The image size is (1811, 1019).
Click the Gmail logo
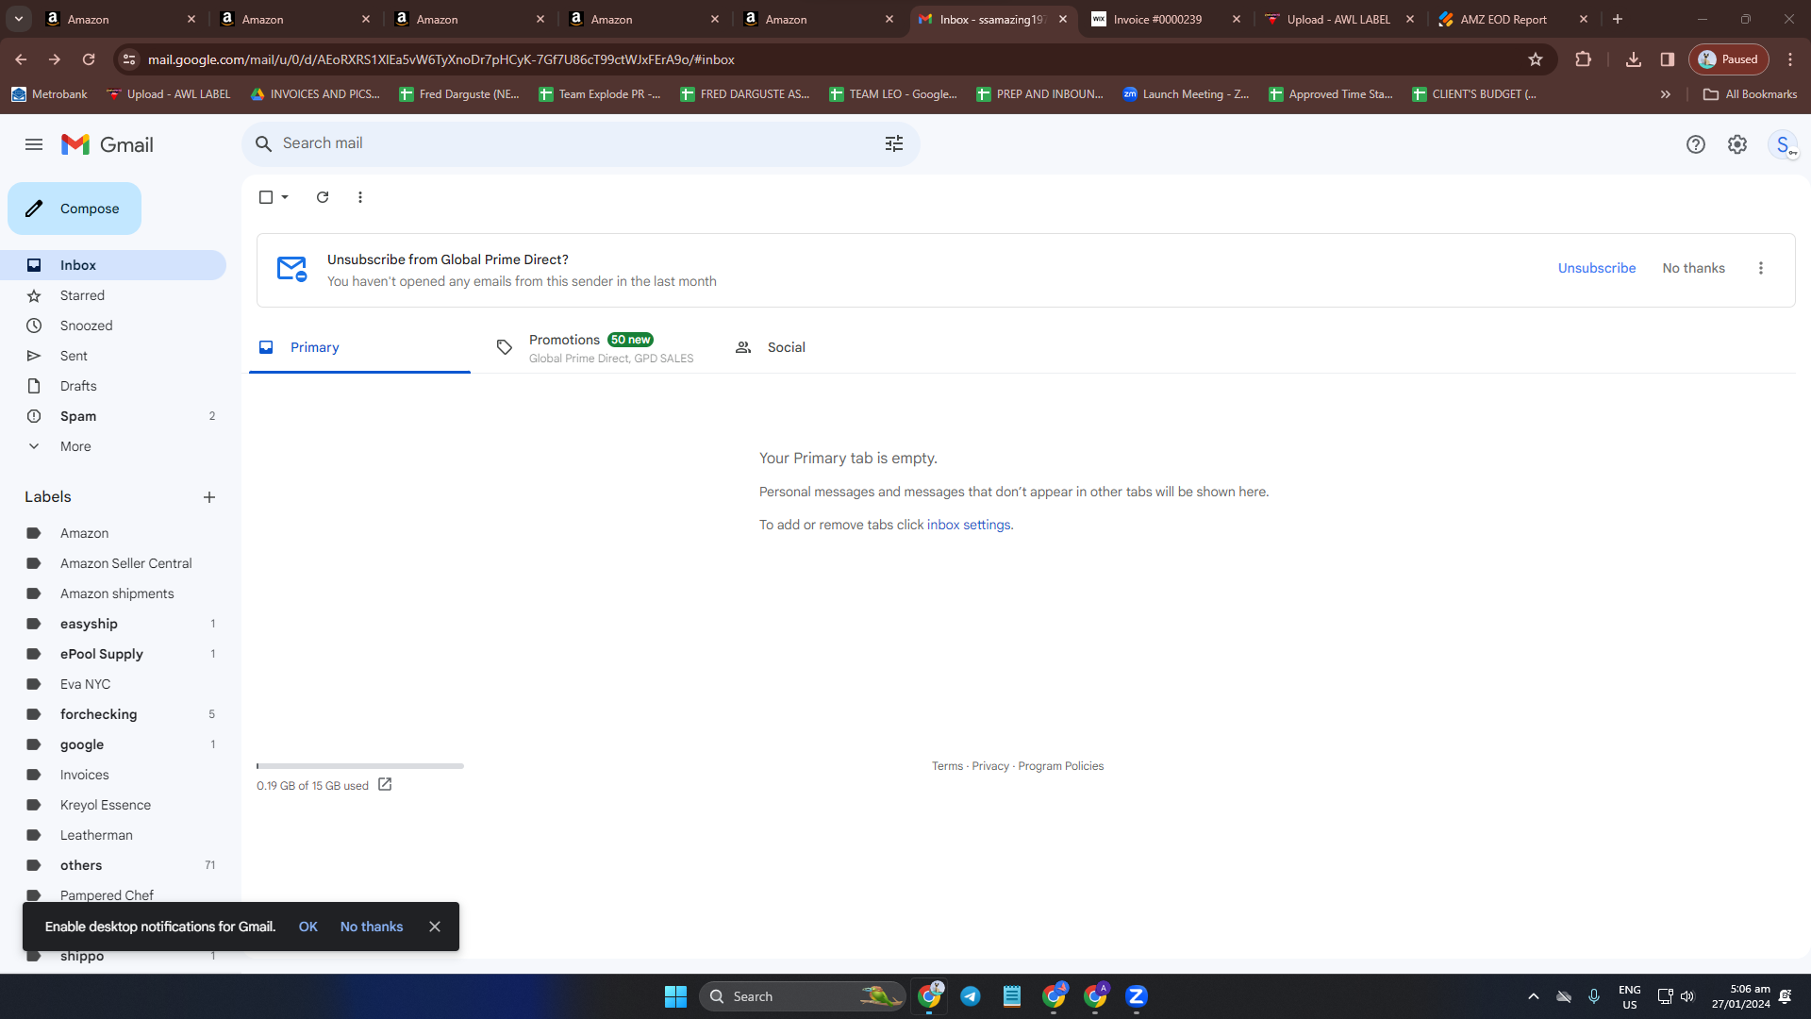coord(108,144)
